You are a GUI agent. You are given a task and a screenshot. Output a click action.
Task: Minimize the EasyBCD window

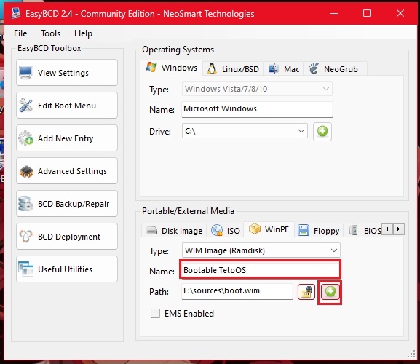point(334,13)
